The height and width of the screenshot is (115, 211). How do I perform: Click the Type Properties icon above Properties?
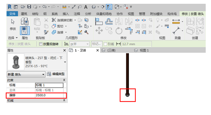24,21
